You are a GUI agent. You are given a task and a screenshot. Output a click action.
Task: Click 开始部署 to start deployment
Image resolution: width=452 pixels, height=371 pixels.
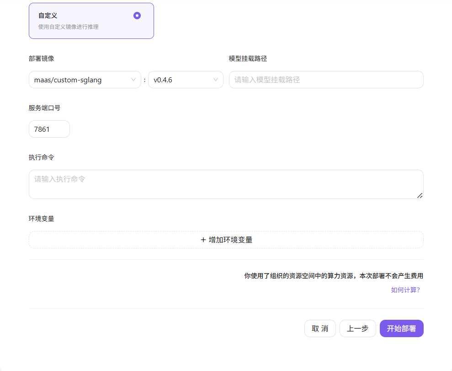pyautogui.click(x=401, y=328)
